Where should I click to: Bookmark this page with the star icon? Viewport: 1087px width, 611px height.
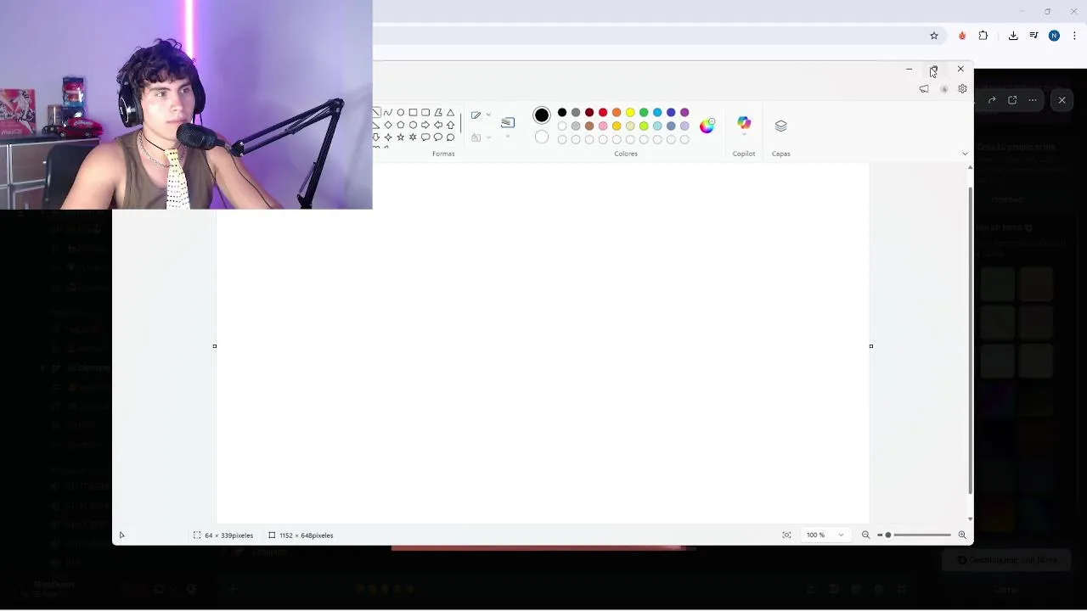[x=934, y=36]
